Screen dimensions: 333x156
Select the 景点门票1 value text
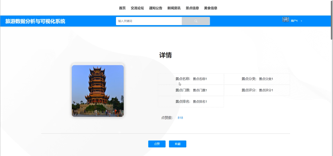coord(200,90)
